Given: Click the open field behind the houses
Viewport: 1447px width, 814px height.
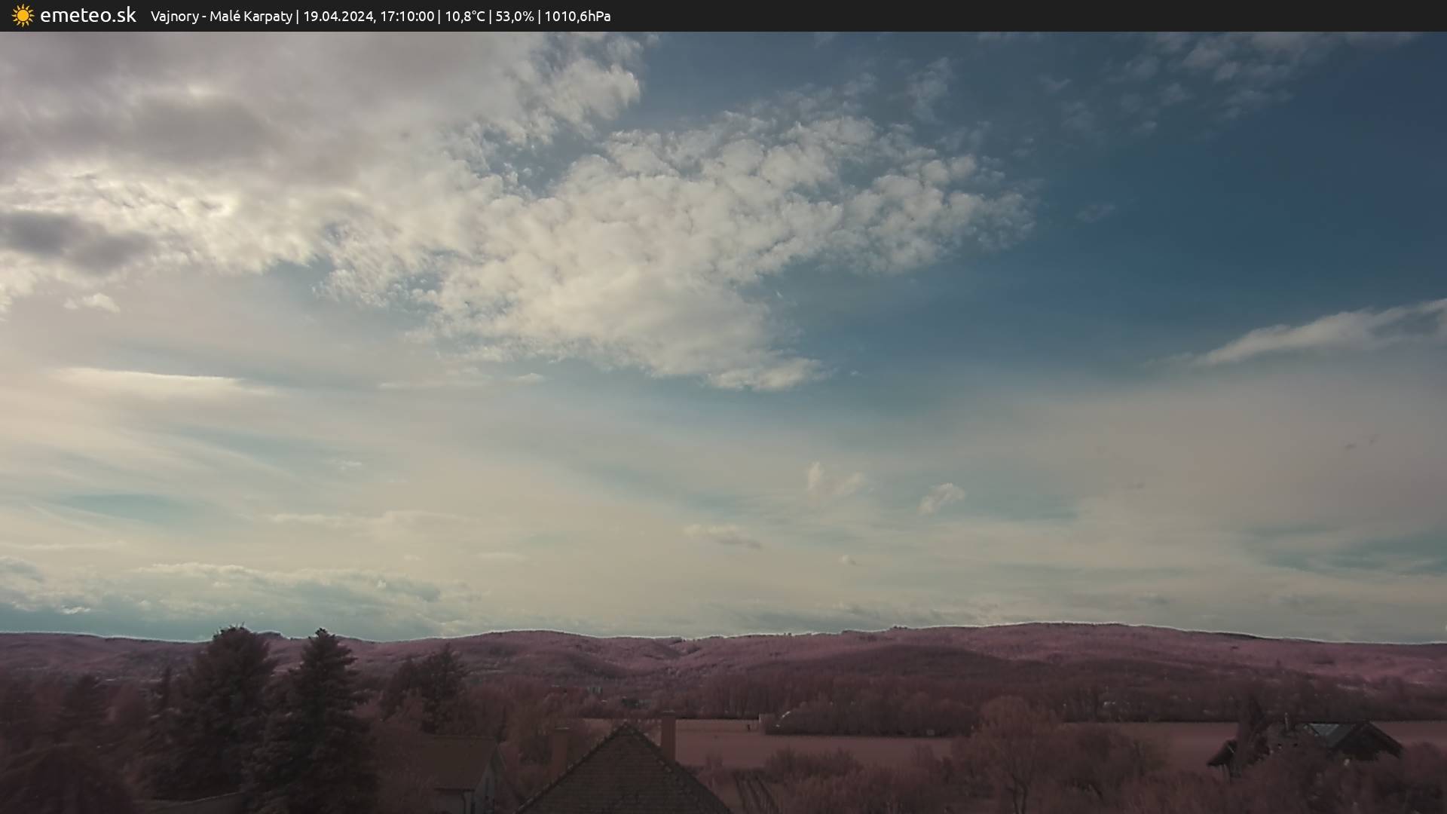Looking at the screenshot, I should [829, 742].
